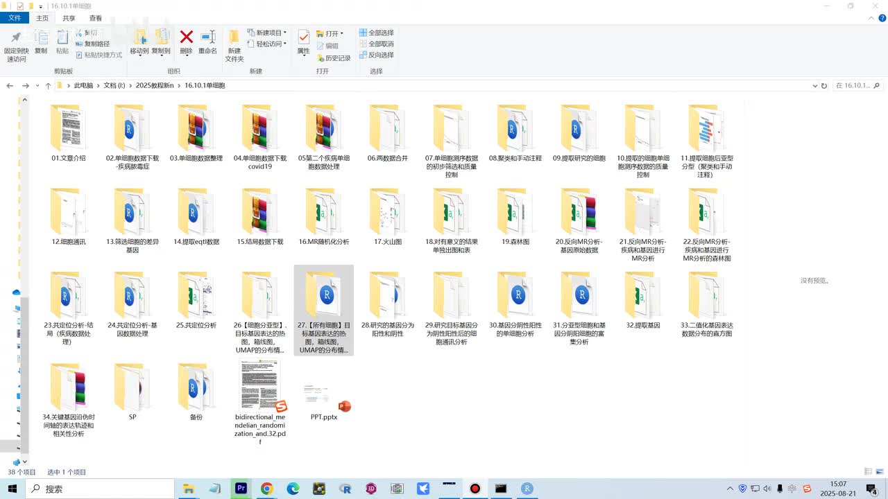The width and height of the screenshot is (888, 499).
Task: Refresh the current folder view
Action: coord(824,86)
